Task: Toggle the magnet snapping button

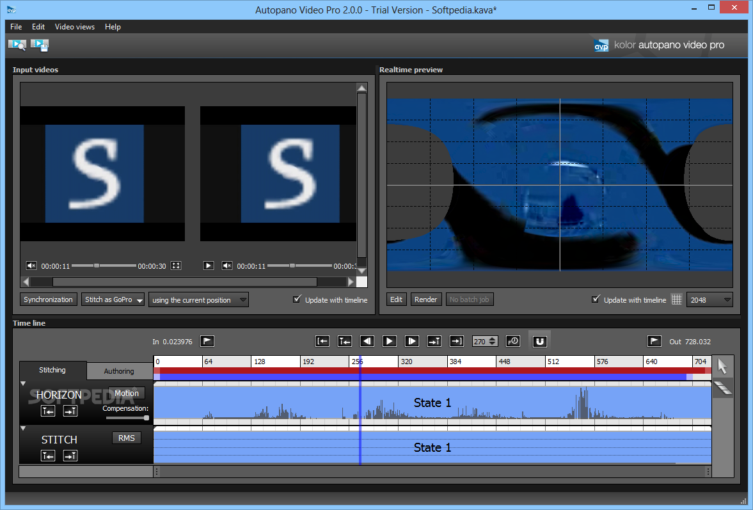Action: [539, 341]
